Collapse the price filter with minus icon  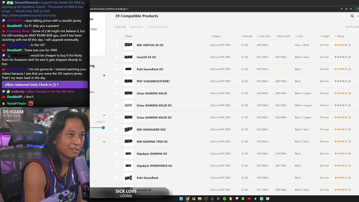point(104,115)
